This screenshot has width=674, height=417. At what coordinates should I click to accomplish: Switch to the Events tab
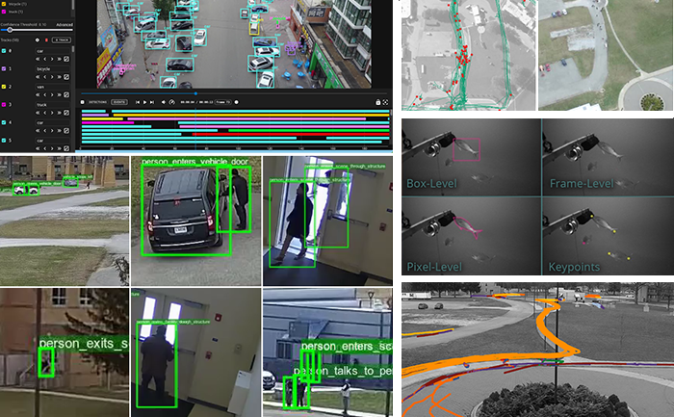119,102
